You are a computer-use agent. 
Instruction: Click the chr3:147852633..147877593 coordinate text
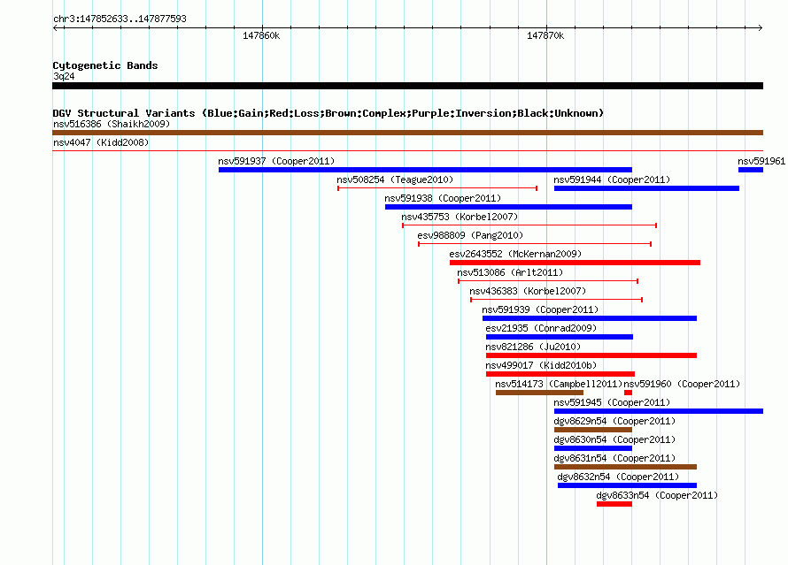[x=120, y=19]
